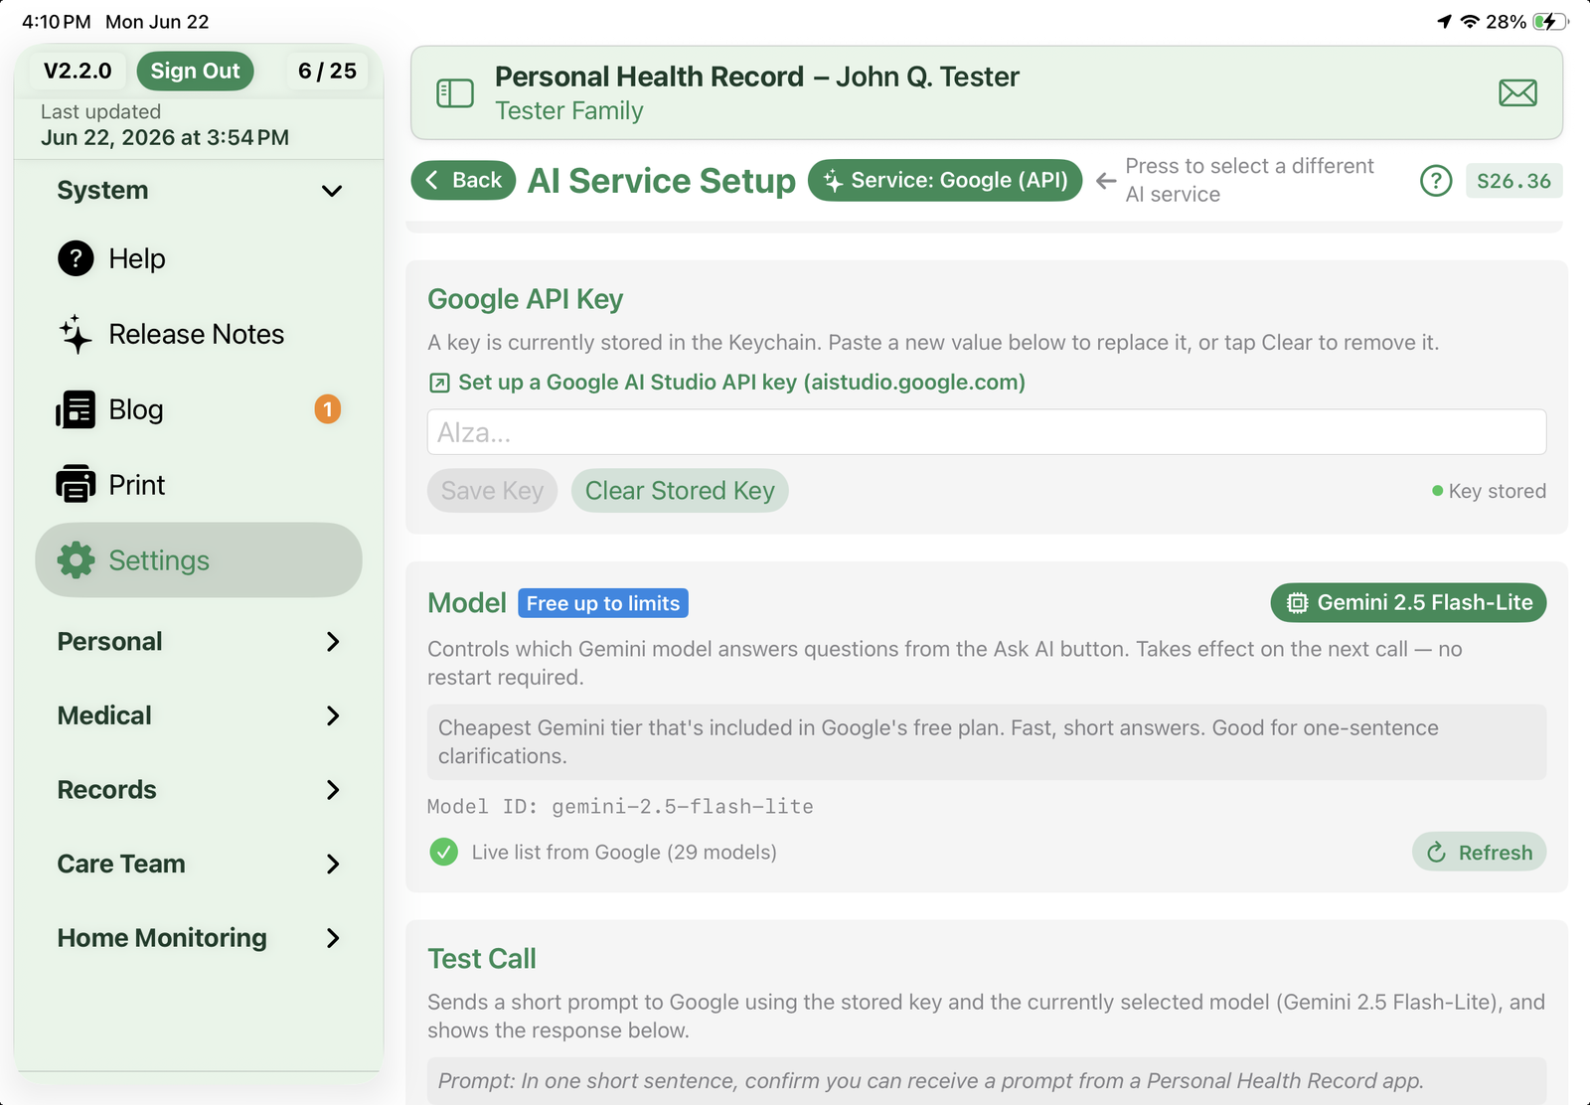The image size is (1590, 1105).
Task: Open the question mark help circle
Action: click(1436, 181)
